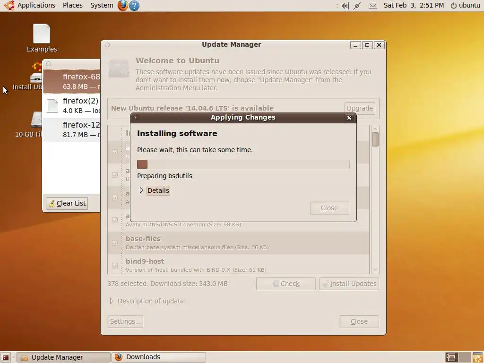Select the firefox-68 download entry
484x363 pixels.
pos(72,81)
